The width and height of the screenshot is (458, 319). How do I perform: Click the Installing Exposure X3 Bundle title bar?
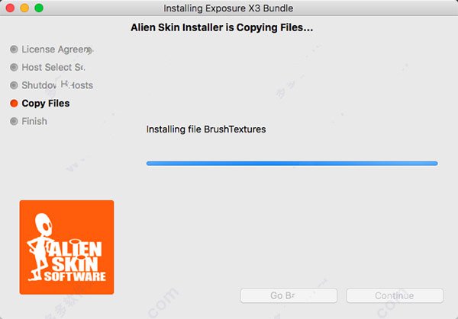pos(228,8)
